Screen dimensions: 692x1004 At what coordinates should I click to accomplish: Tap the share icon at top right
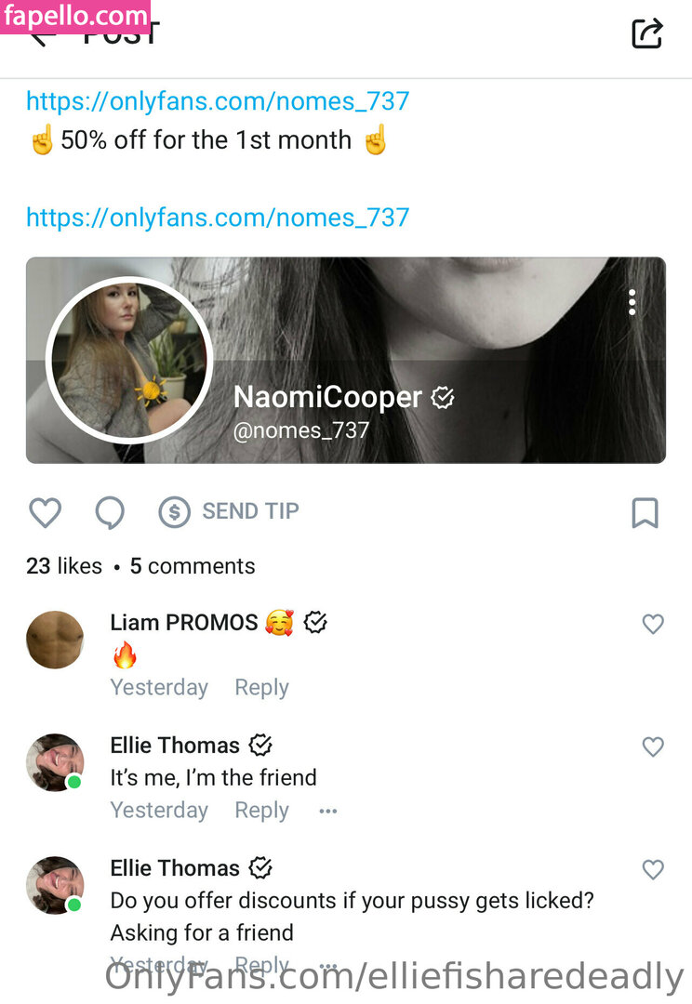coord(646,33)
